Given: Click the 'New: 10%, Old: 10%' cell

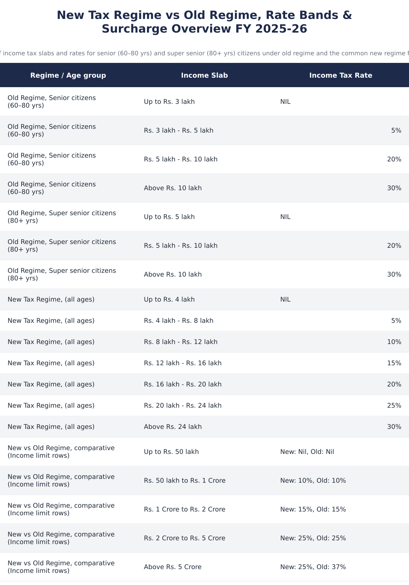Looking at the screenshot, I should (341, 480).
